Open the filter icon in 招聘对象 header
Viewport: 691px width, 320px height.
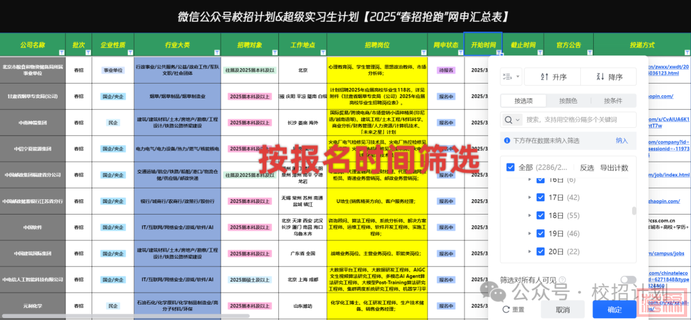(x=275, y=52)
